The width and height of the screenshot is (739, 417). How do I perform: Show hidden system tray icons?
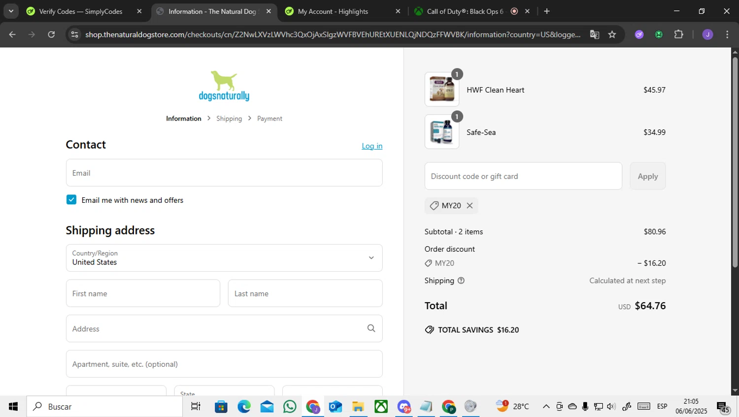(x=546, y=407)
